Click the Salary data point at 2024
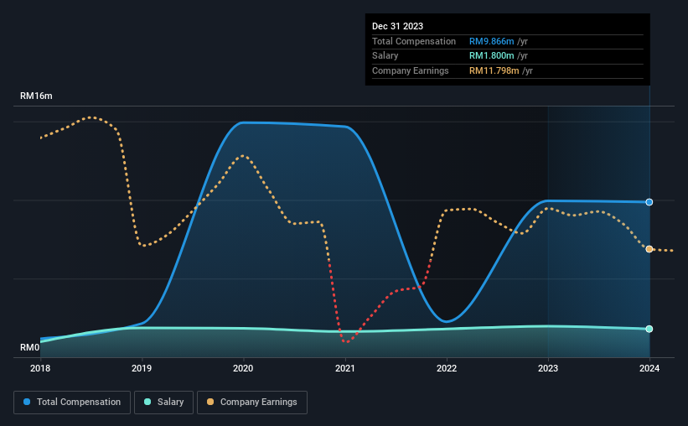The width and height of the screenshot is (688, 426). (649, 329)
